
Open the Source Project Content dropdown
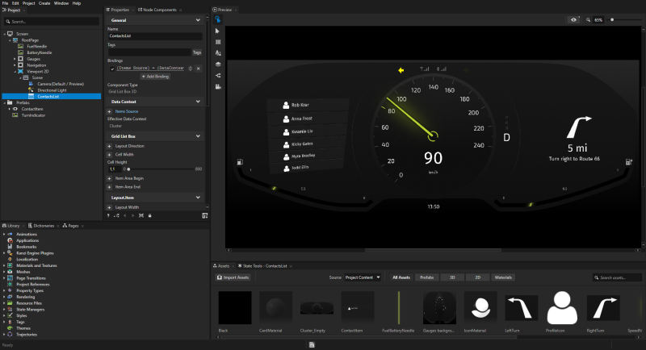click(x=363, y=277)
